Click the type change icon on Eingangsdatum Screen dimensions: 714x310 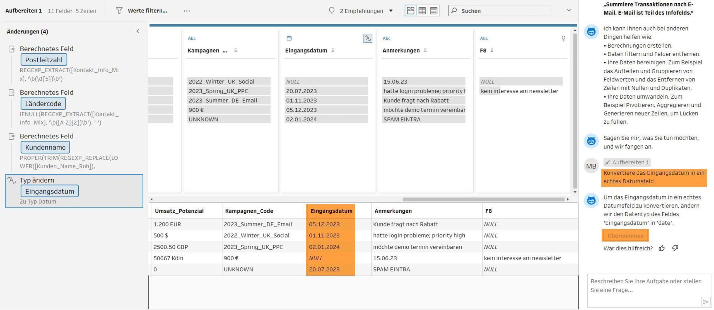[367, 38]
